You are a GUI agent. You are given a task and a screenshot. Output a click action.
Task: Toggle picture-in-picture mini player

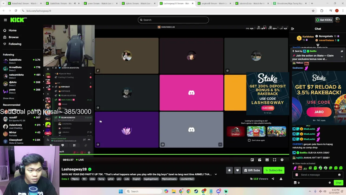252,160
